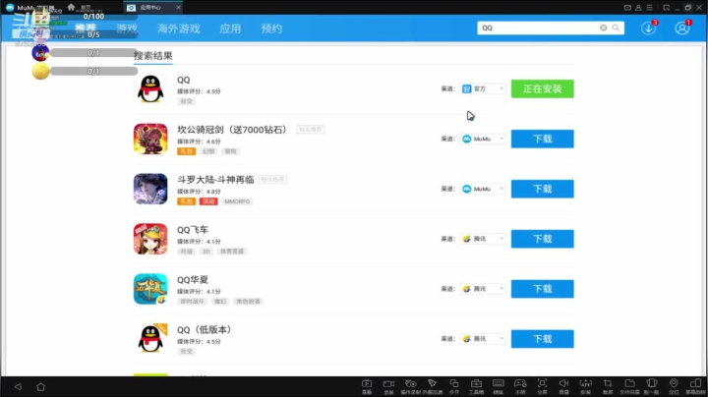Open the QQ(低版本) penguin icon
Viewport: 708px width, 397px height.
point(150,339)
